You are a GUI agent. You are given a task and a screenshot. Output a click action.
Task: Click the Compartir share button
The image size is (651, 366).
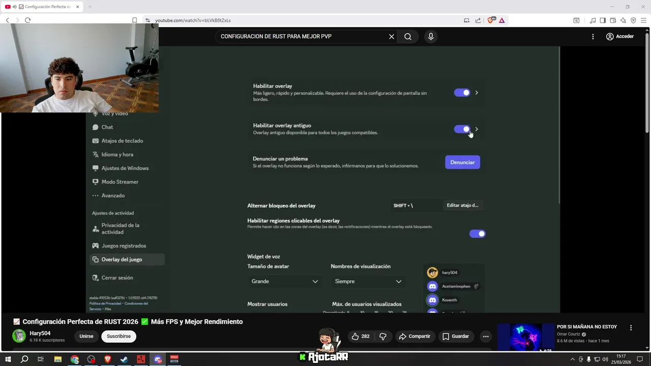415,337
